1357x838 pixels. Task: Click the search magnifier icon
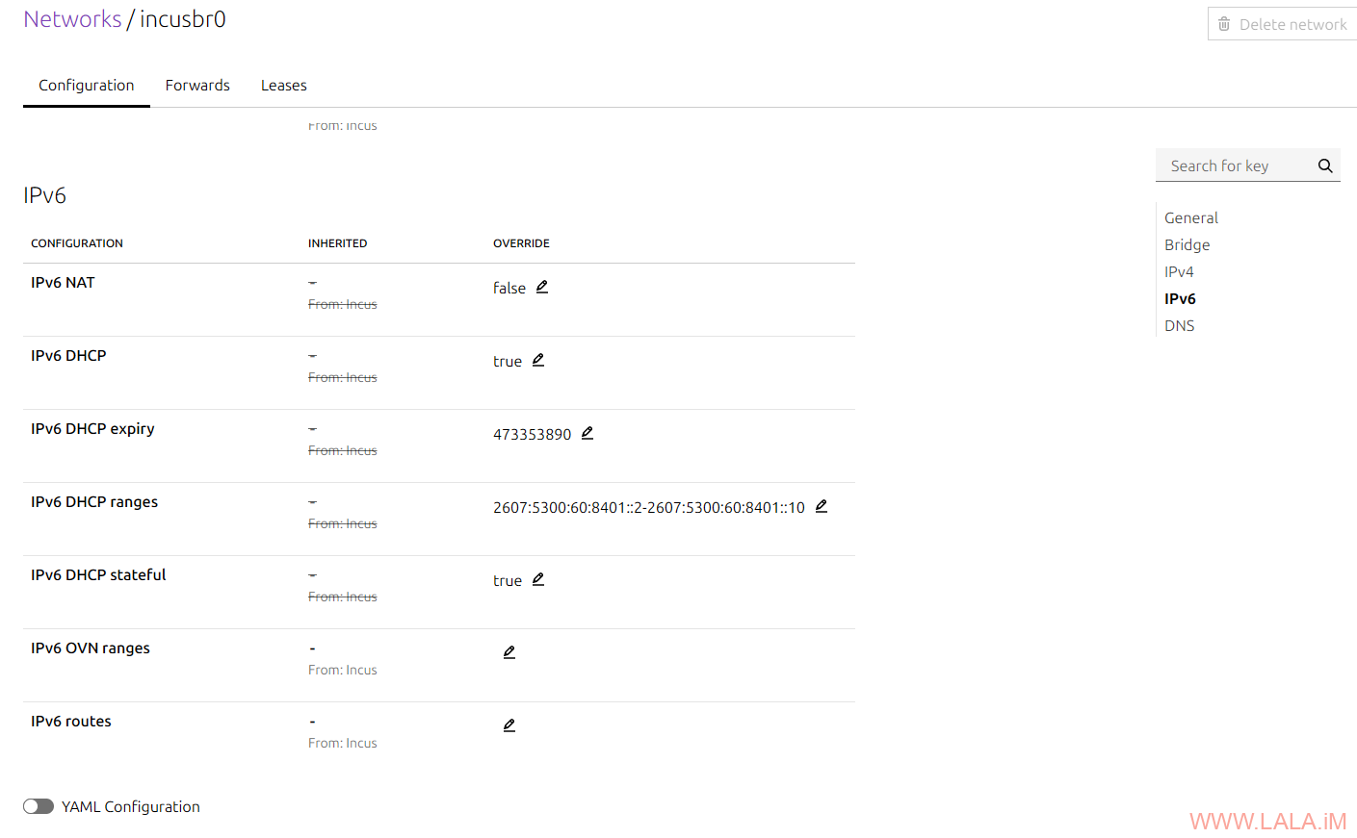tap(1325, 165)
